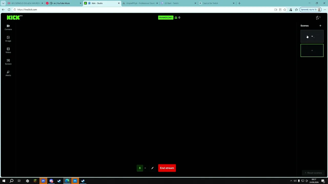
Task: Add an Image source
Action: click(x=8, y=39)
